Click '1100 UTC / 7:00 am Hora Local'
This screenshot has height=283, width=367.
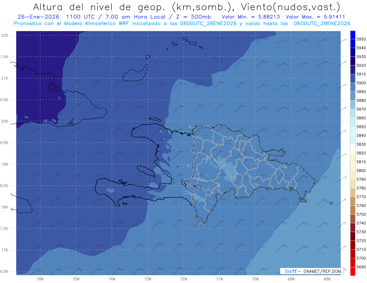(x=116, y=17)
